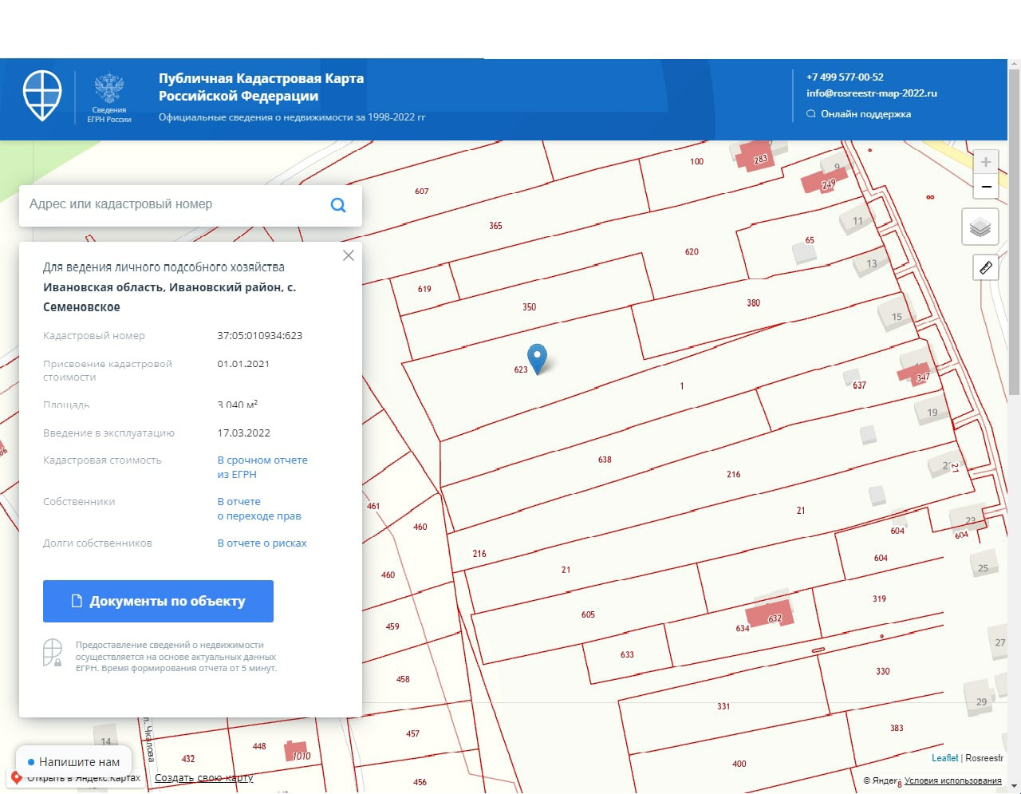Click parcel label 330 on map

883,672
